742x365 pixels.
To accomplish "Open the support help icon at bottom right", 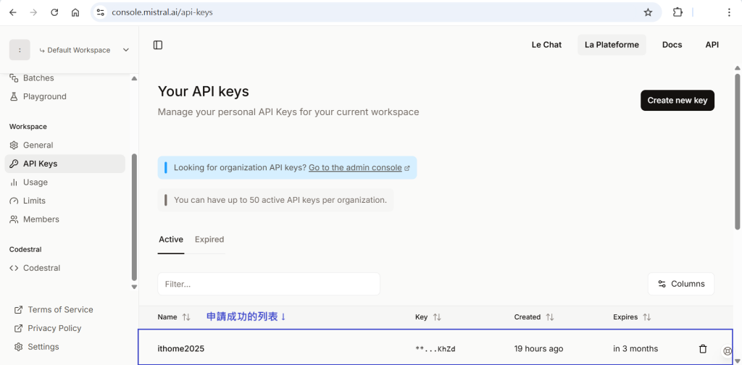I will (728, 351).
